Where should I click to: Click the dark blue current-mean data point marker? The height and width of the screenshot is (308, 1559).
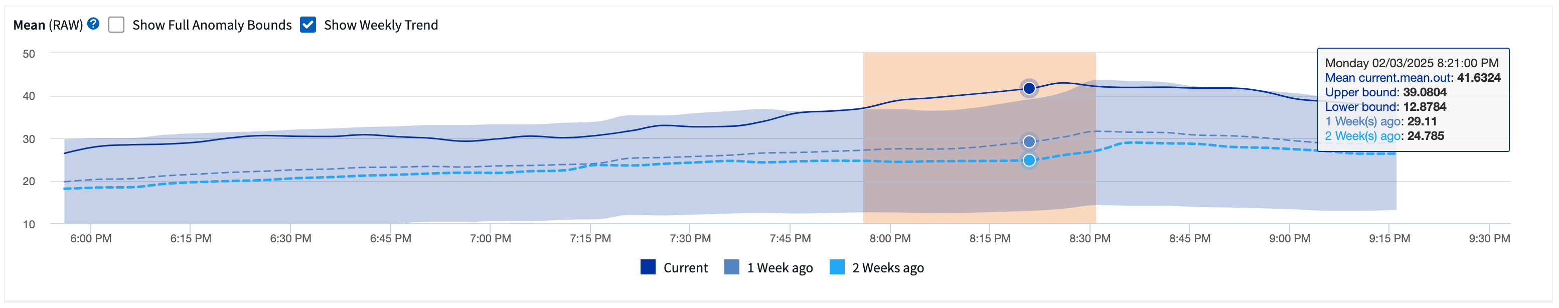[x=1029, y=88]
